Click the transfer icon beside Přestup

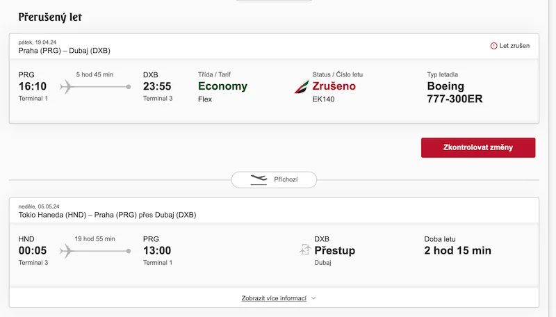(305, 250)
